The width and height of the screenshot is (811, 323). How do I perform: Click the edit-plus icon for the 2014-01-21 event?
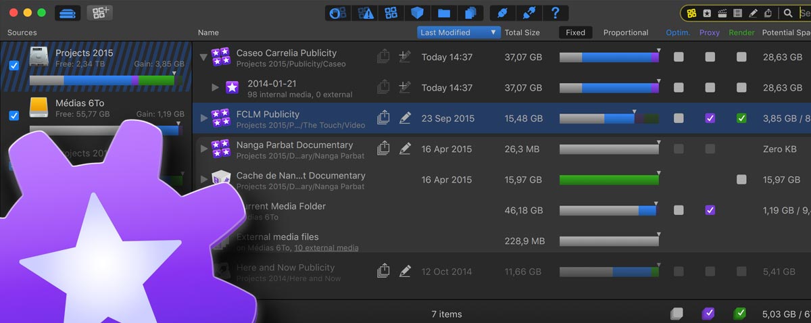click(405, 87)
